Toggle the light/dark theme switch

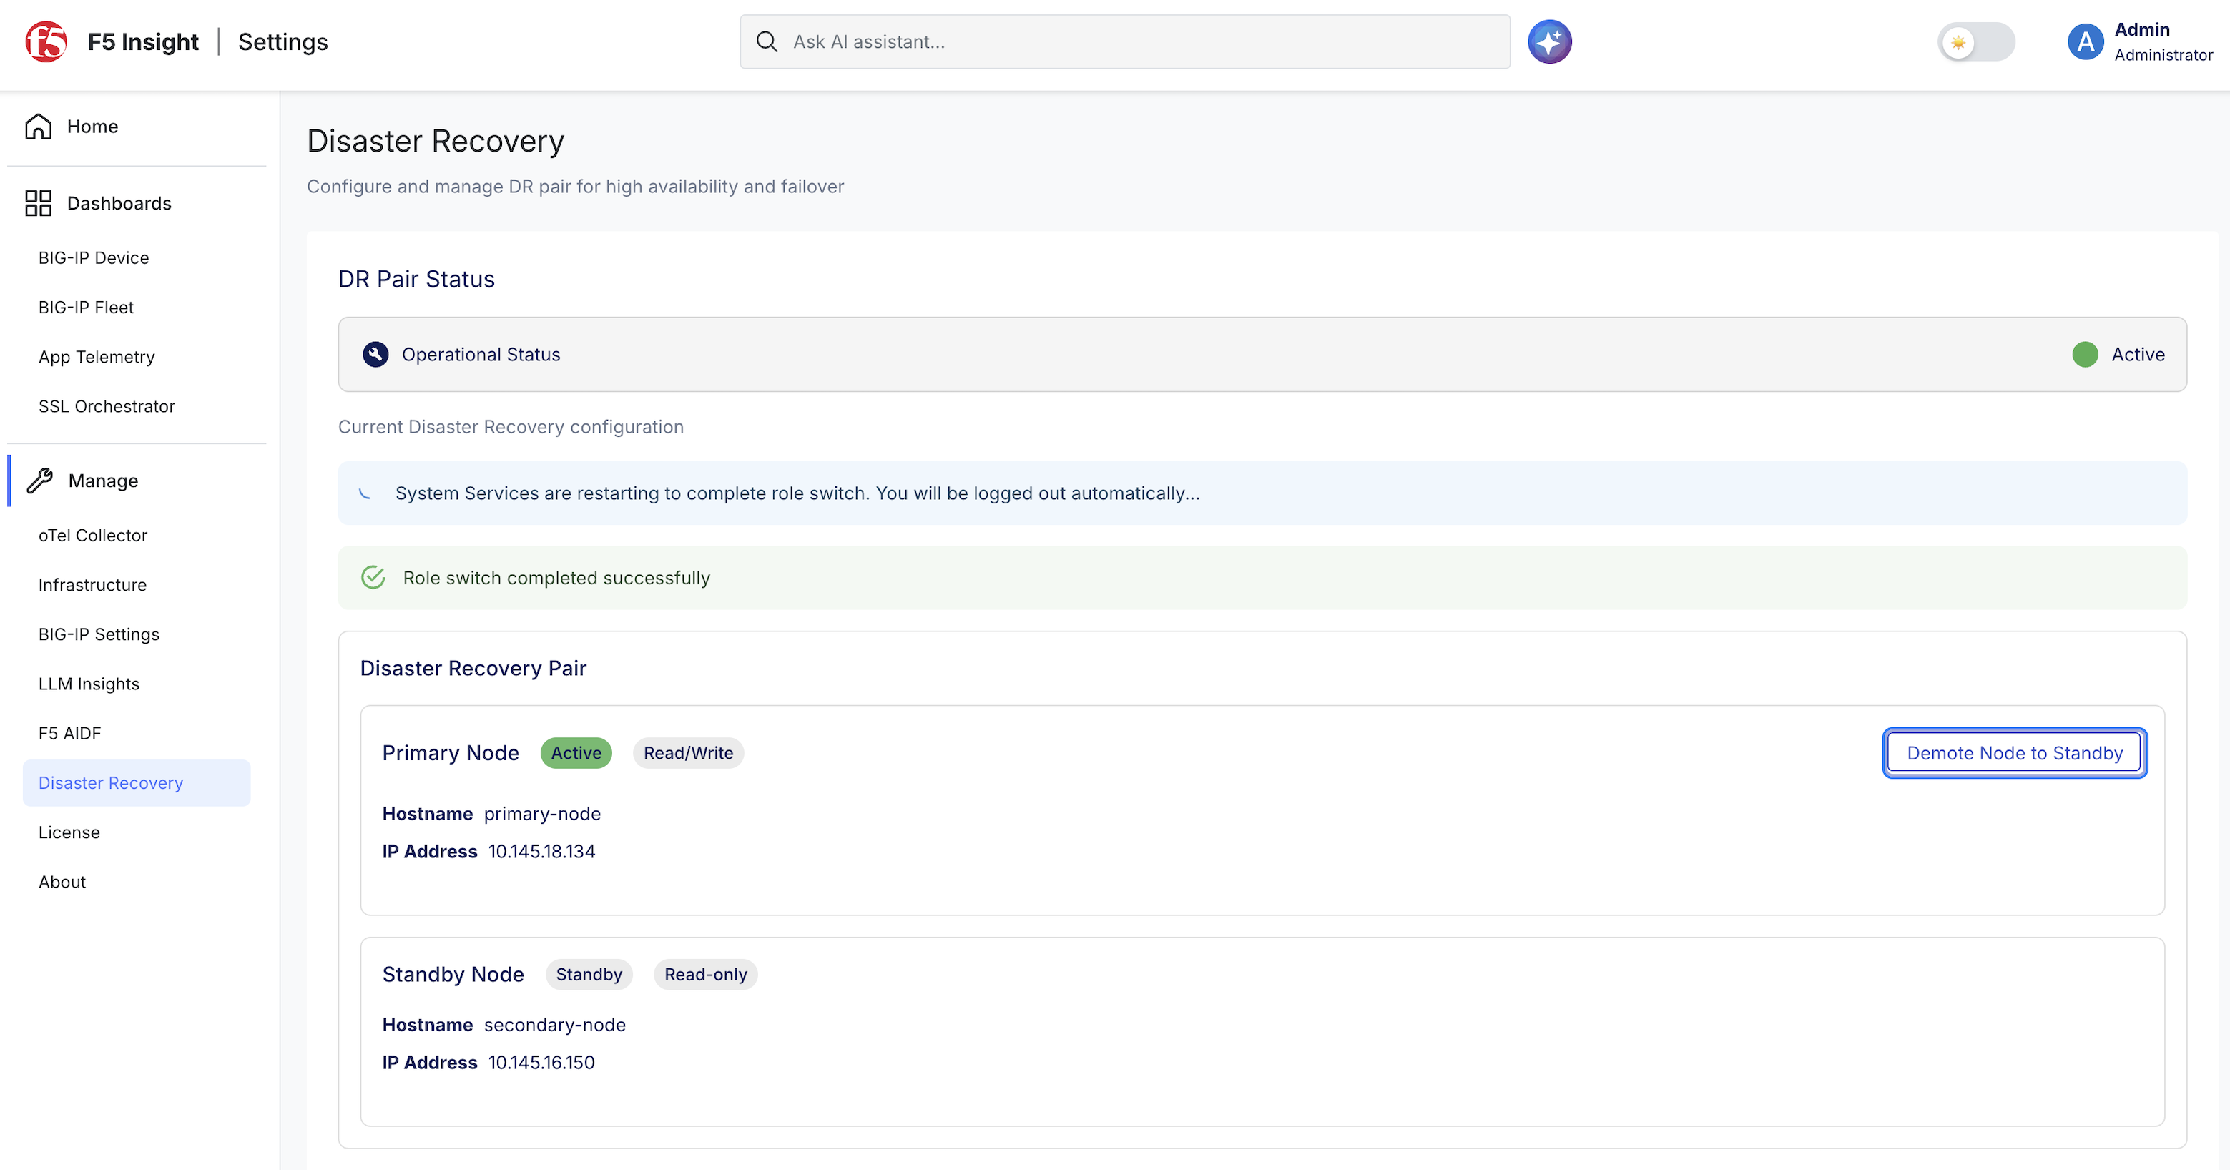pyautogui.click(x=1976, y=41)
